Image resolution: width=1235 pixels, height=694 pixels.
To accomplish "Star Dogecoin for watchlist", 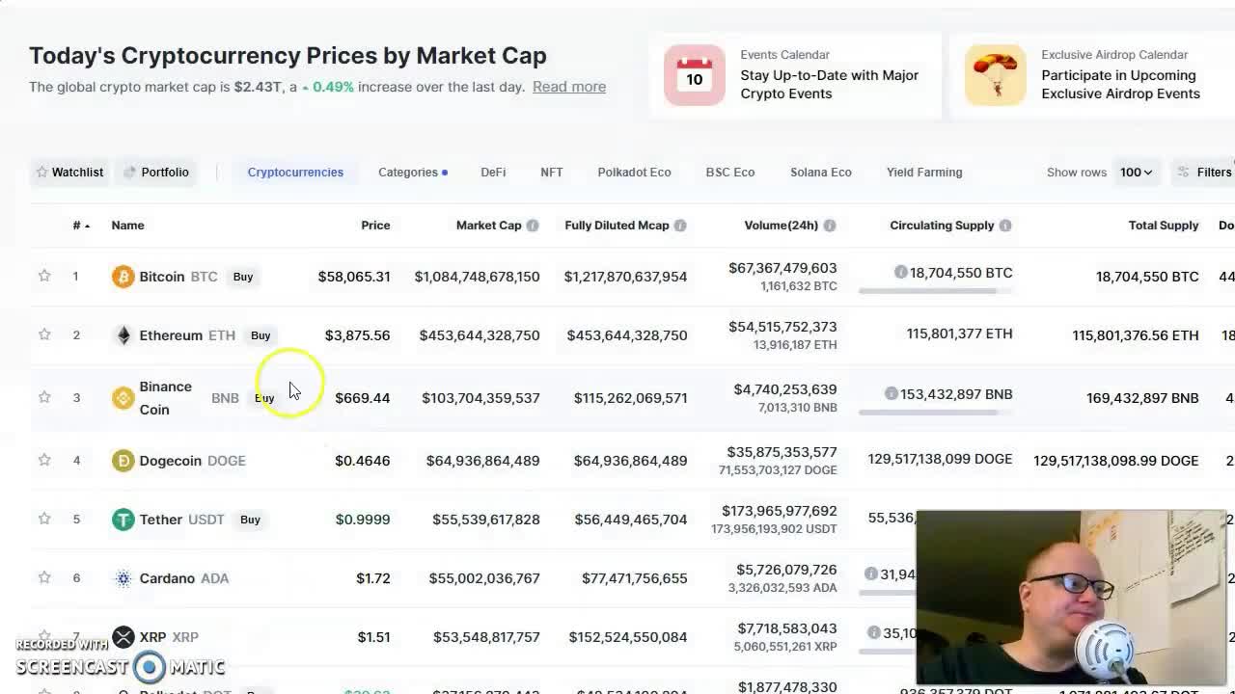I will [44, 461].
